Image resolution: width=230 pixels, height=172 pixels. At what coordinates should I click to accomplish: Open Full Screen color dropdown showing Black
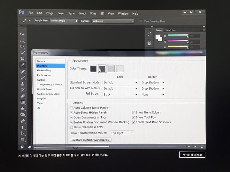tap(120, 95)
